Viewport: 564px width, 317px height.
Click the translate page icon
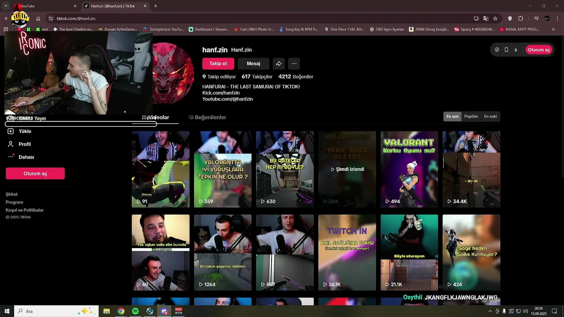(x=486, y=18)
